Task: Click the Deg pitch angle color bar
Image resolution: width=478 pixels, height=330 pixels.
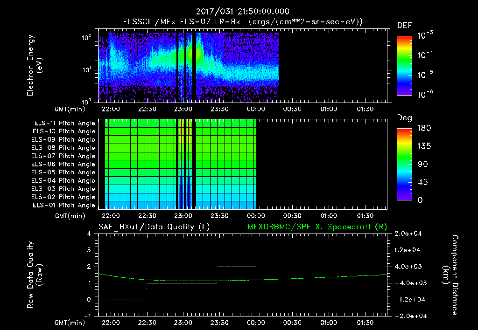Action: point(404,164)
